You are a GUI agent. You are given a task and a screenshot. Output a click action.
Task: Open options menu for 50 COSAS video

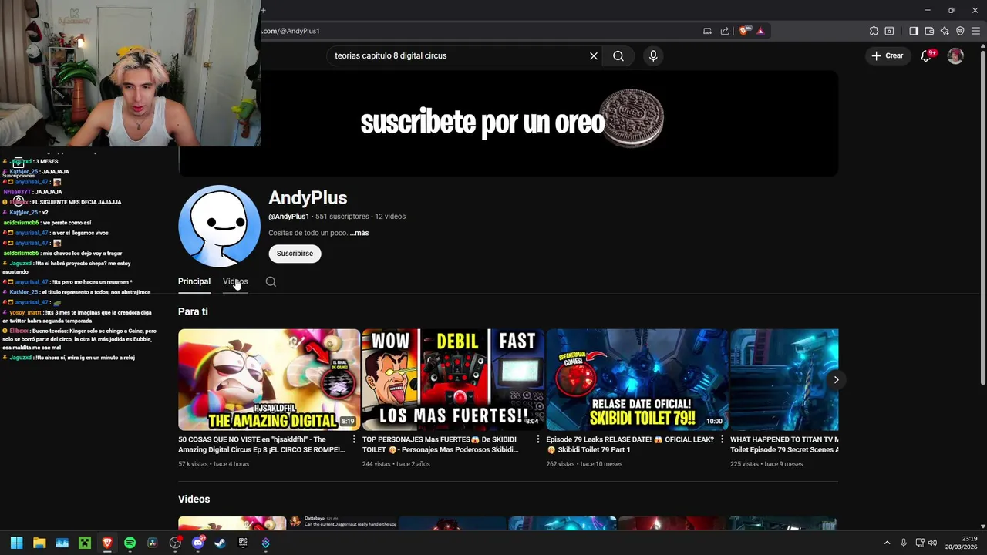pos(354,439)
